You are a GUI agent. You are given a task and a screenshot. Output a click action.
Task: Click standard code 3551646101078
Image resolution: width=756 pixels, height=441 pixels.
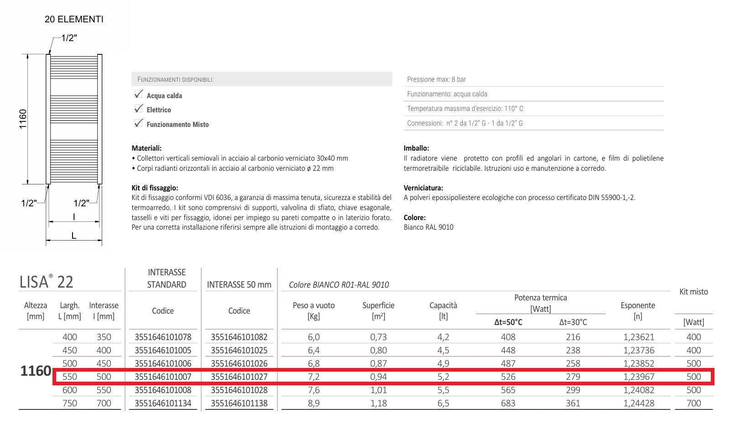pos(163,337)
